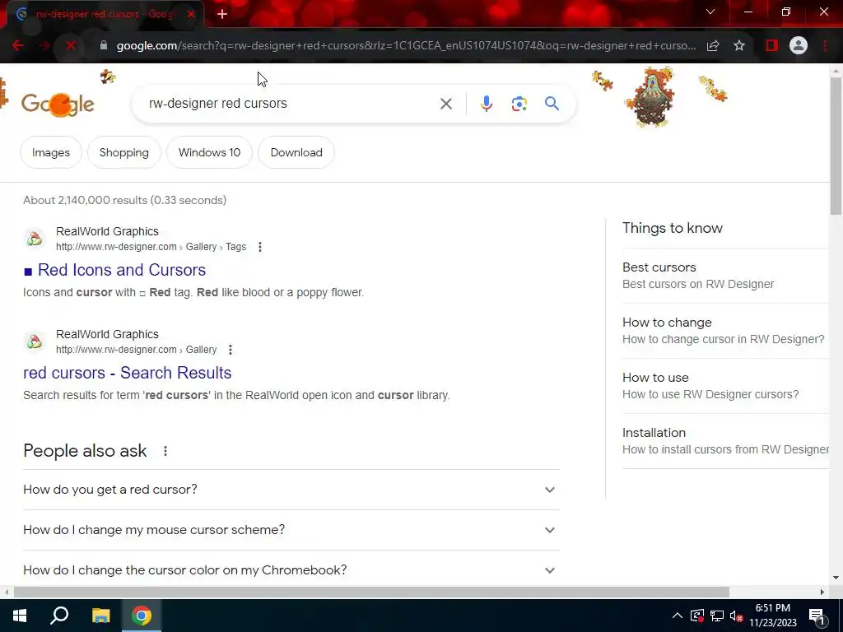Open Installation in Things to know
843x632 pixels.
click(725, 441)
